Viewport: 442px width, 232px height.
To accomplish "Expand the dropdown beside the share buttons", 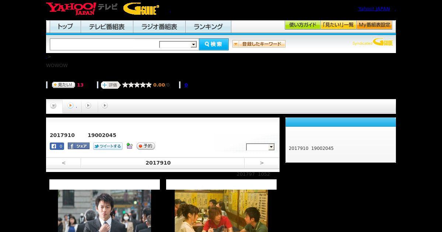I will 260,147.
